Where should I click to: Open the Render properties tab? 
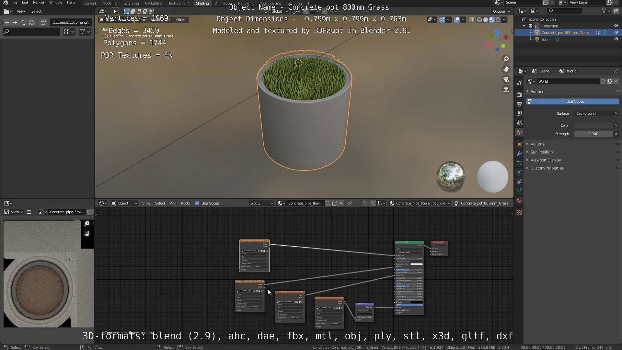click(519, 95)
